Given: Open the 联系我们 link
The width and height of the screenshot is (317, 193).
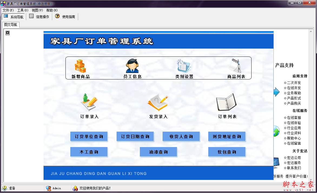Looking at the screenshot, I should coord(294,168).
